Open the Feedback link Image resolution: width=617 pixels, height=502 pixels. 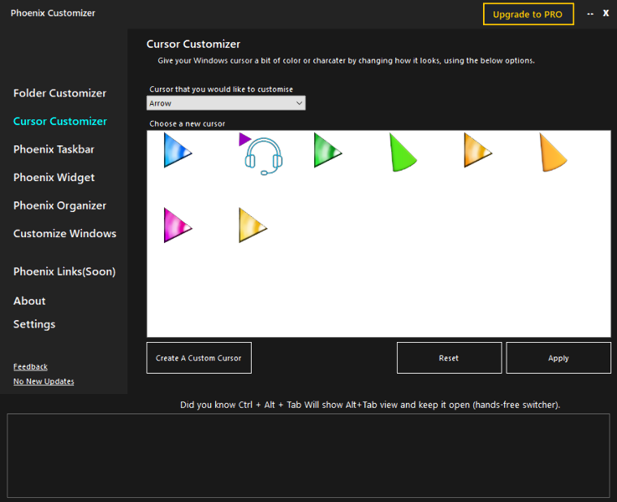tap(30, 366)
